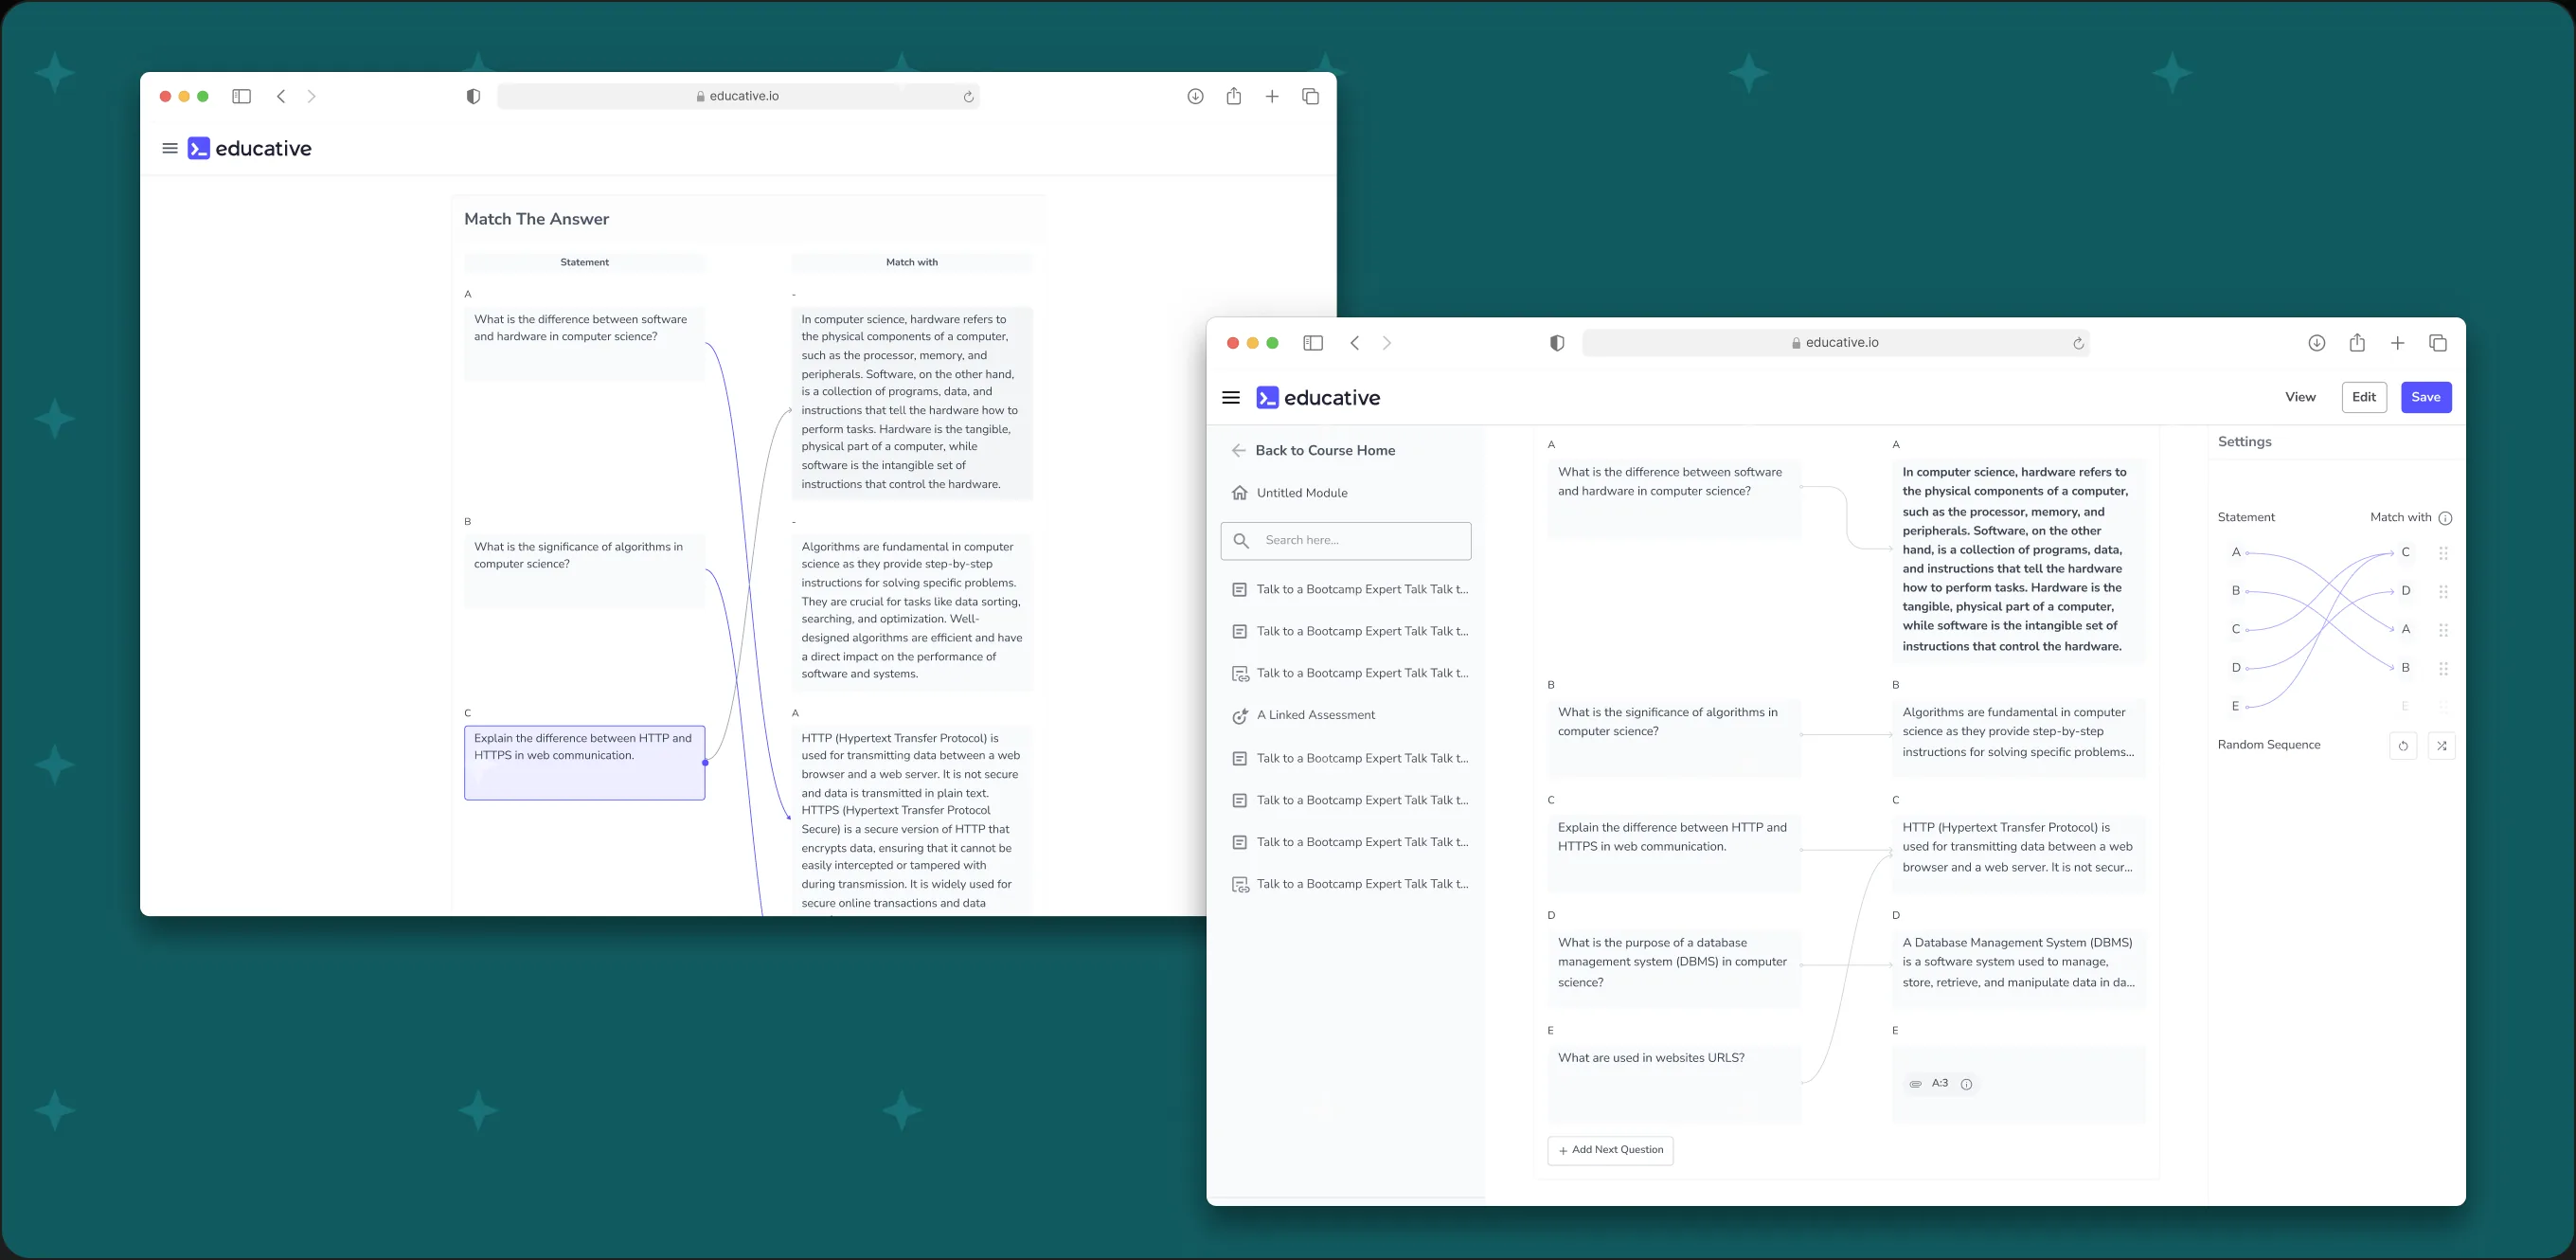Click Match The Answer heading in back window
This screenshot has width=2576, height=1260.
536,219
